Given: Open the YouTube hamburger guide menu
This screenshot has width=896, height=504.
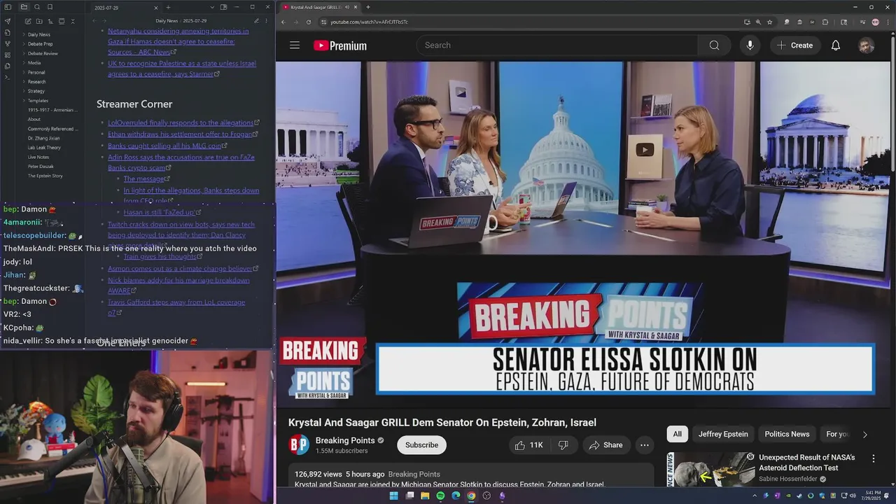Looking at the screenshot, I should (x=295, y=45).
